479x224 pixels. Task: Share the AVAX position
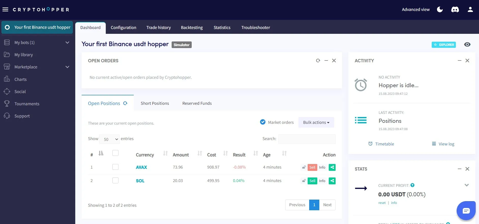tap(332, 167)
